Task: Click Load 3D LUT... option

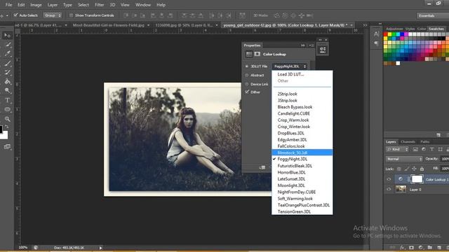Action: point(302,74)
